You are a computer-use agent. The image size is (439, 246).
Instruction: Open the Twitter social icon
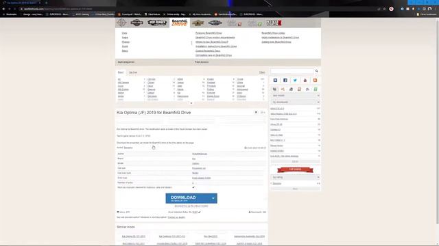pyautogui.click(x=295, y=81)
